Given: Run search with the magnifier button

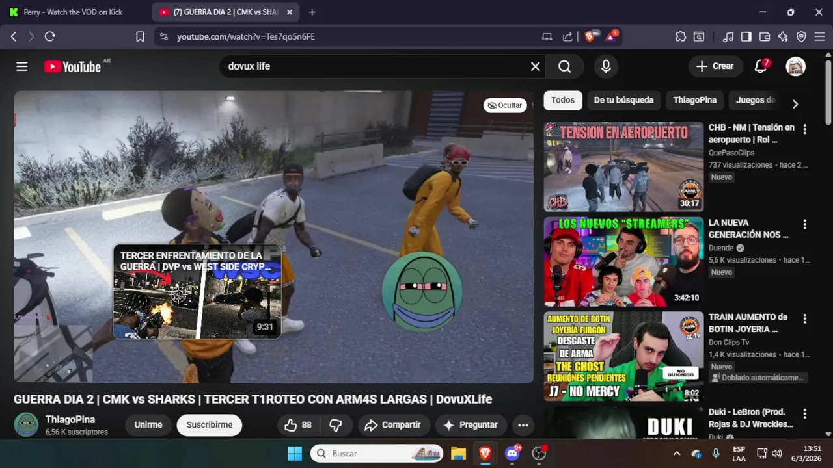Looking at the screenshot, I should coord(564,66).
